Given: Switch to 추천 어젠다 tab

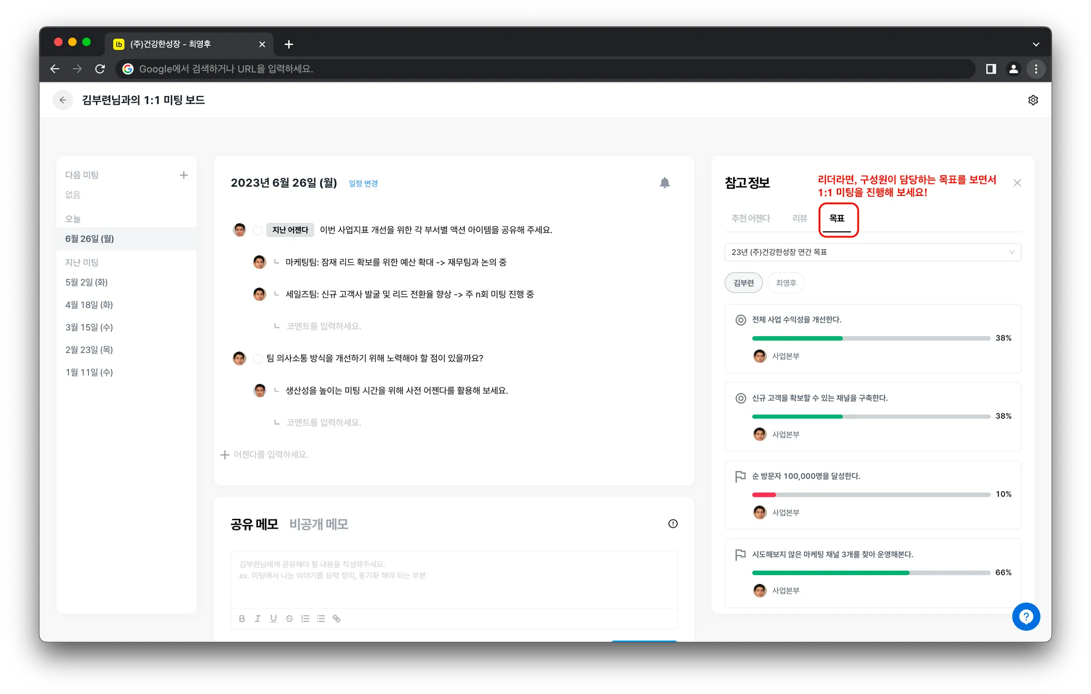Looking at the screenshot, I should point(751,218).
